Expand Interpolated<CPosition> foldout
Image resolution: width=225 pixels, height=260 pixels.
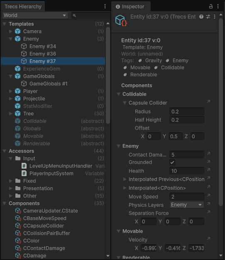tap(125, 188)
